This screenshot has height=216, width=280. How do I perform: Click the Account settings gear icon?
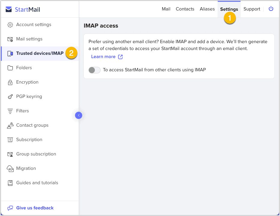[x=10, y=25]
